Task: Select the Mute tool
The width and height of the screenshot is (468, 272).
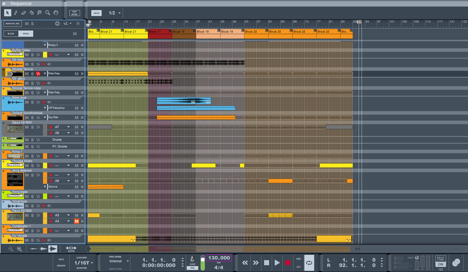Action: tap(39, 13)
